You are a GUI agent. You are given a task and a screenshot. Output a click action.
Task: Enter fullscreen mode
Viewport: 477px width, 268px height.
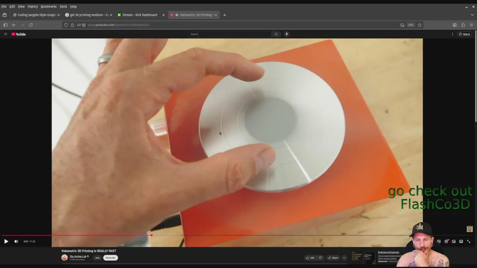(x=468, y=241)
